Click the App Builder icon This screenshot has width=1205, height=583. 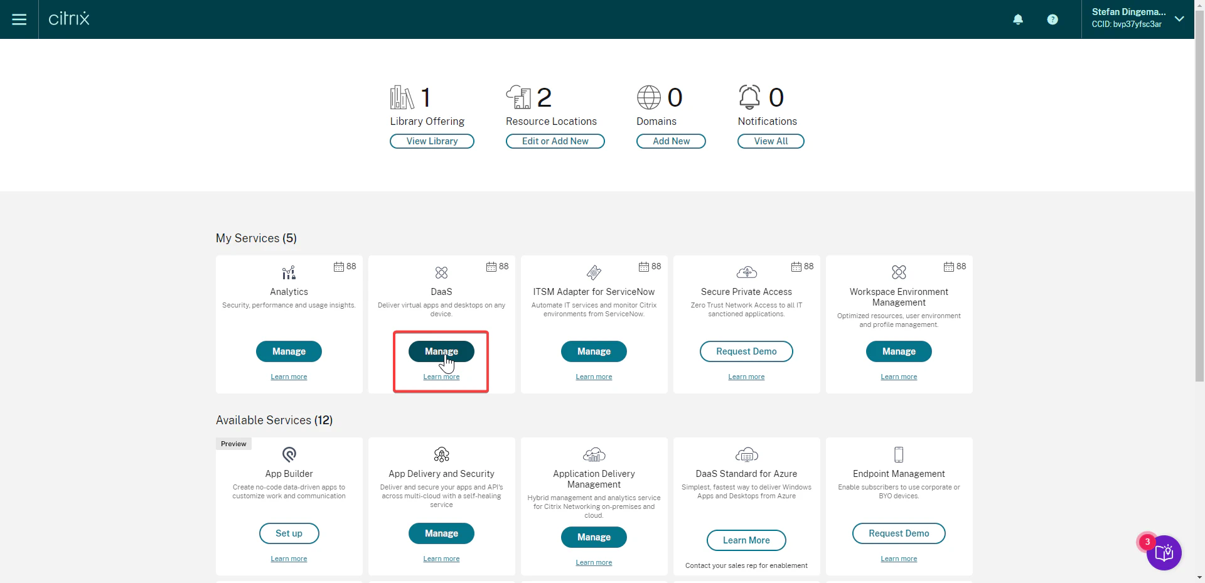coord(289,454)
